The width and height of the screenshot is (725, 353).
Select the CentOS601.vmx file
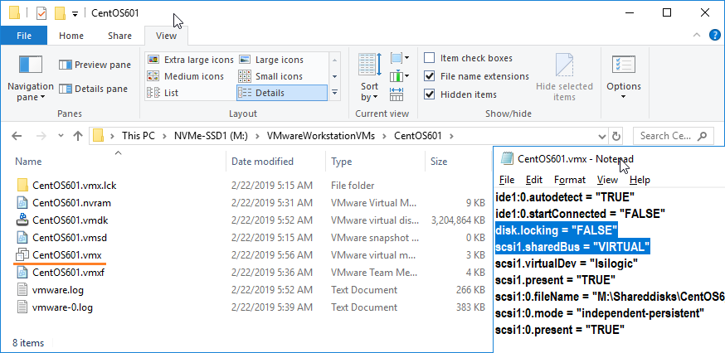[x=66, y=255]
